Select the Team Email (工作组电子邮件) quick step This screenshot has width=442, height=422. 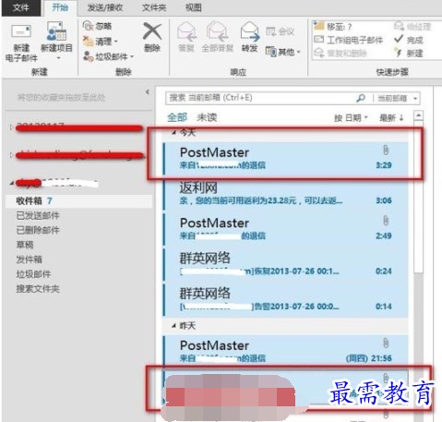click(x=348, y=40)
